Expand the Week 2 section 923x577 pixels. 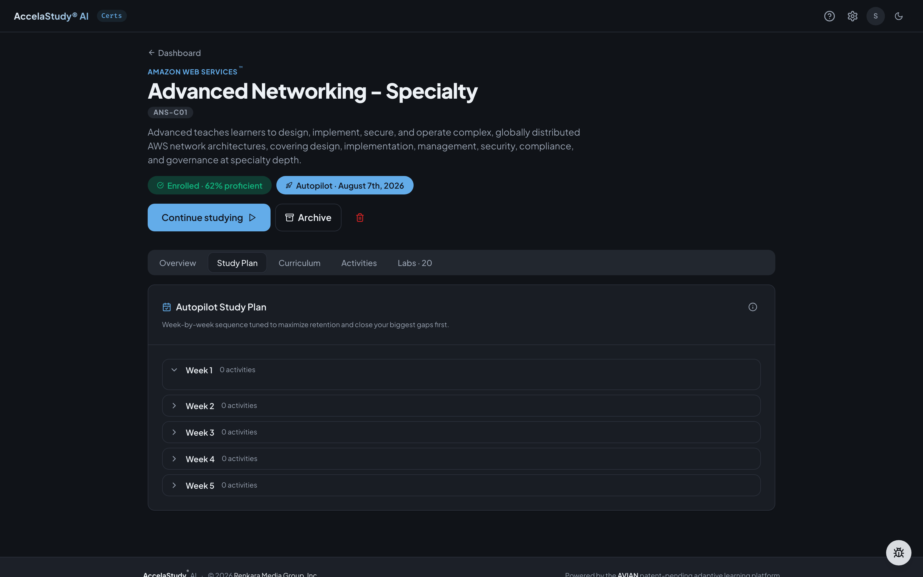(174, 406)
